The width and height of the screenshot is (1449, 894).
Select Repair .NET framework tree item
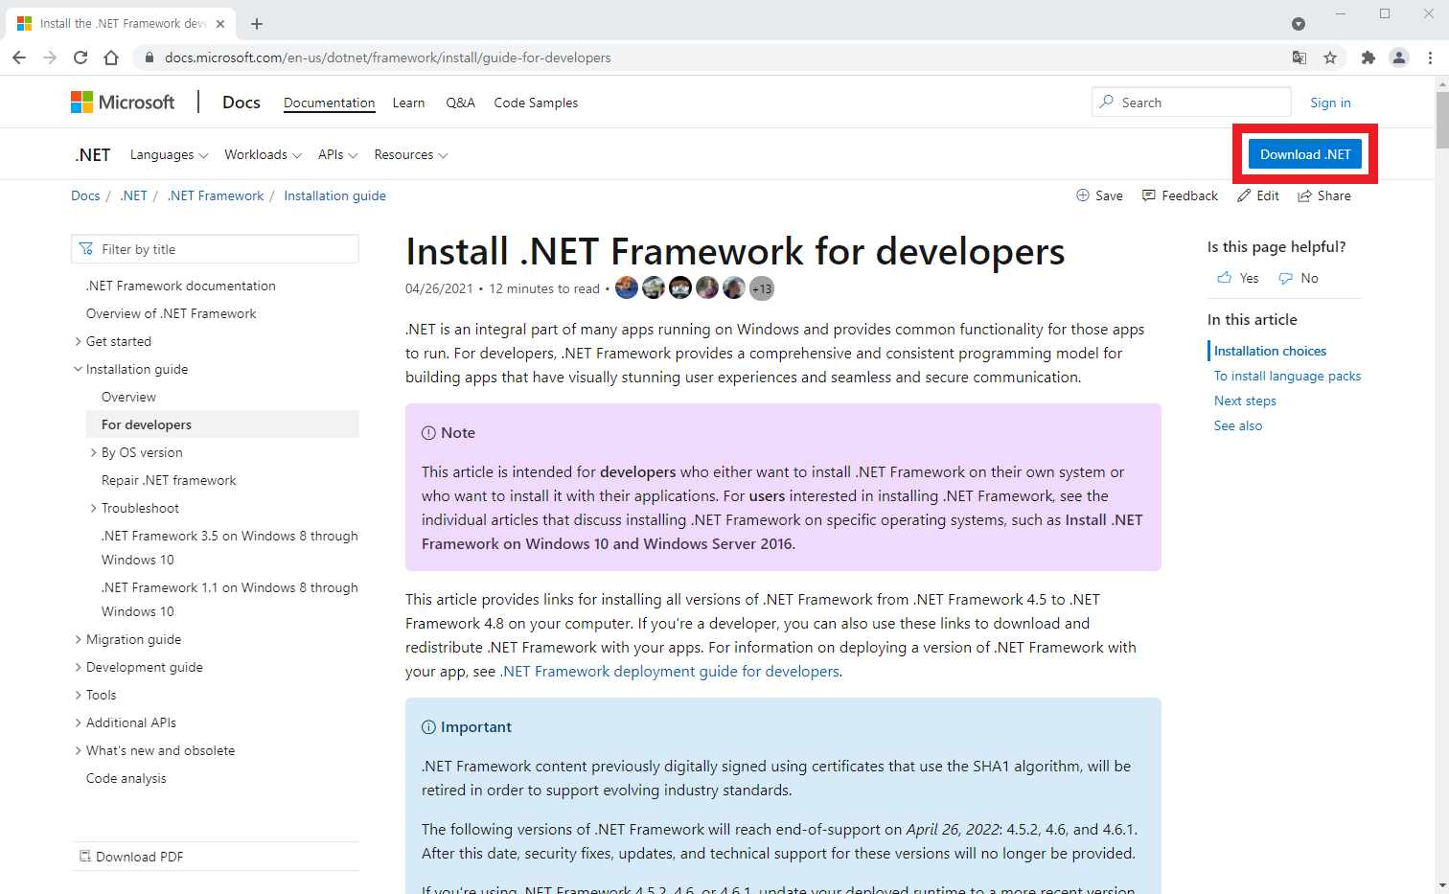coord(169,480)
